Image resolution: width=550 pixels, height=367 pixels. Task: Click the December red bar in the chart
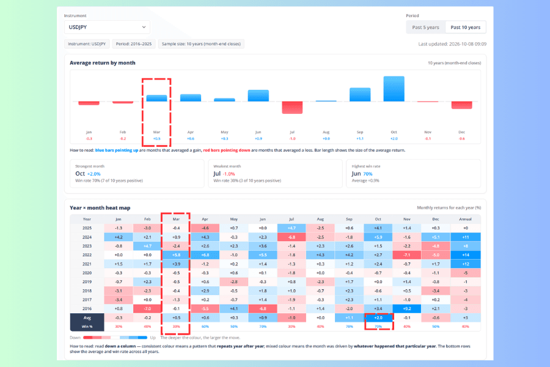461,105
